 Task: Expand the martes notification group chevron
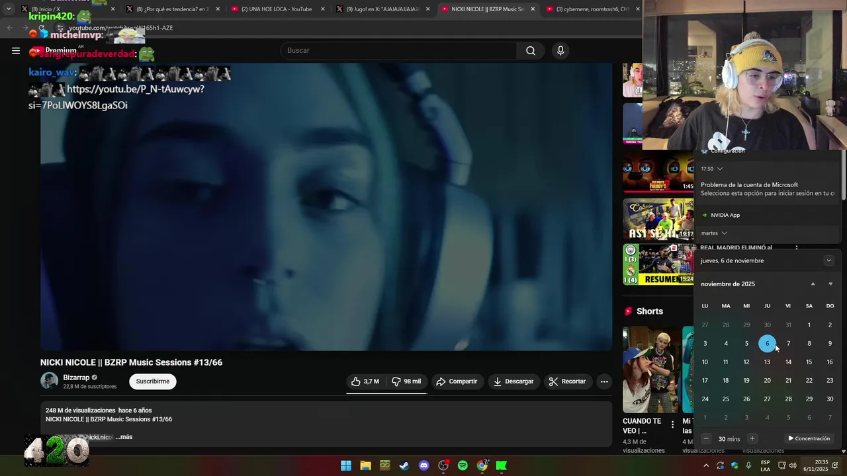725,233
